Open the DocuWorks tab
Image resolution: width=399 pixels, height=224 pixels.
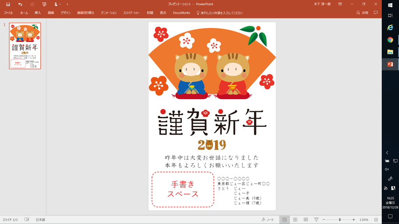tap(182, 13)
